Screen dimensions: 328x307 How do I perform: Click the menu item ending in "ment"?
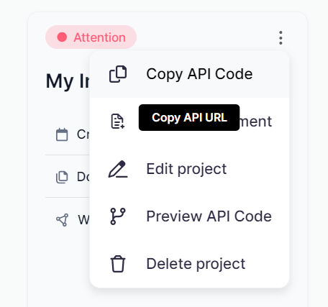pyautogui.click(x=189, y=122)
